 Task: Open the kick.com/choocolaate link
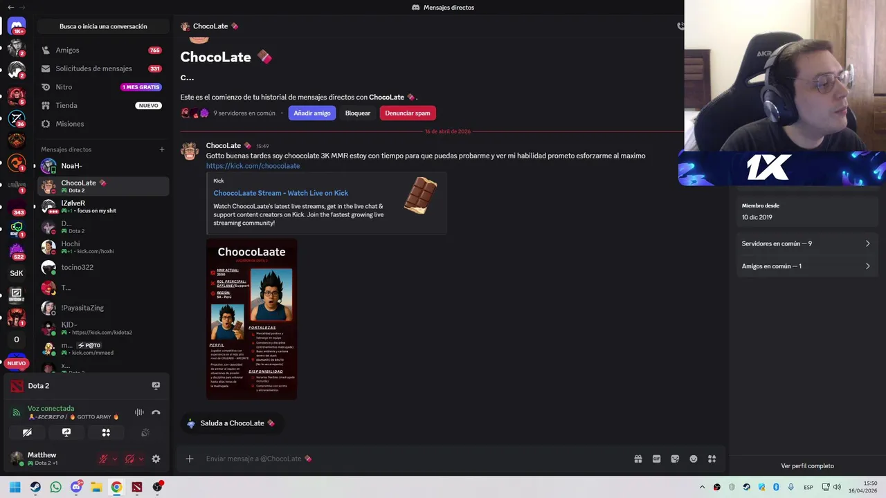click(x=253, y=166)
